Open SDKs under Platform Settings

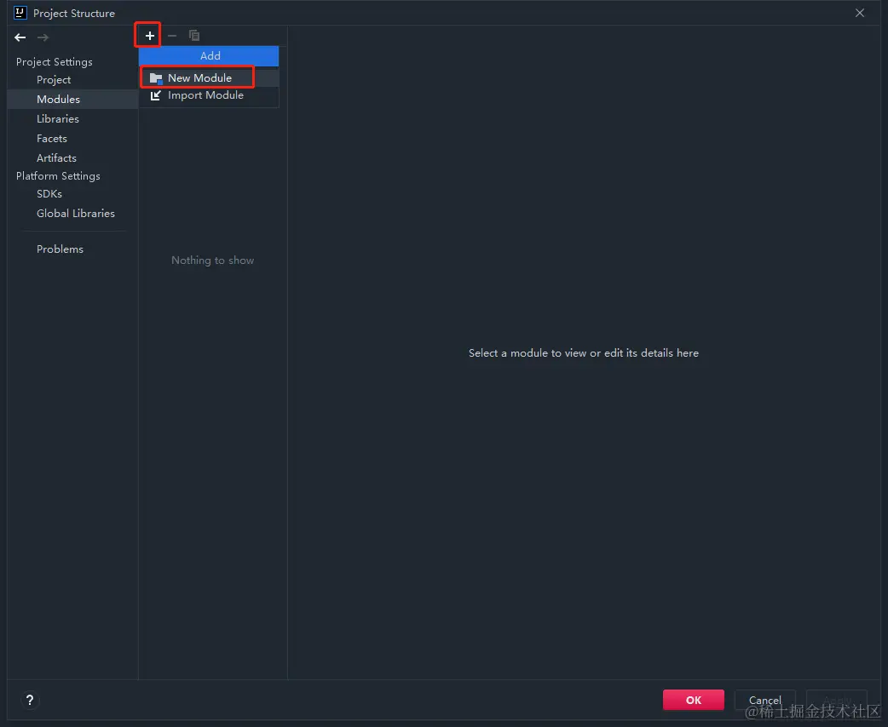(49, 193)
